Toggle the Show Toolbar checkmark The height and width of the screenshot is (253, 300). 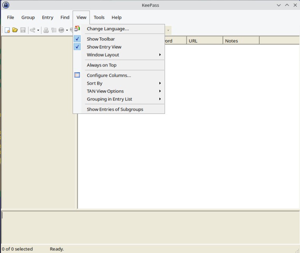(77, 39)
